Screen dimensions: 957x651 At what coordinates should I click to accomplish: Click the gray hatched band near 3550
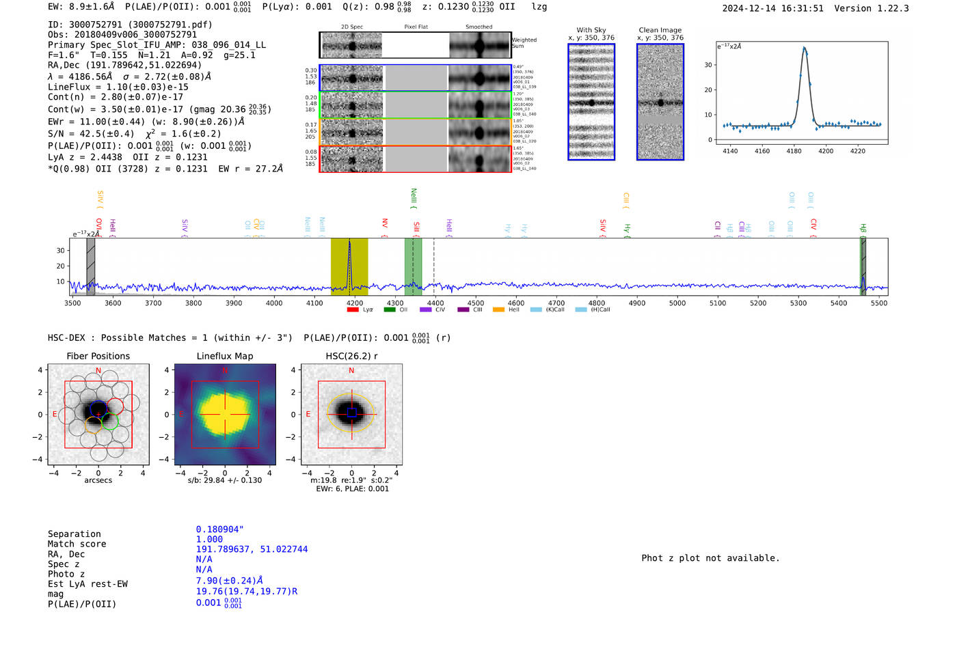pos(91,266)
